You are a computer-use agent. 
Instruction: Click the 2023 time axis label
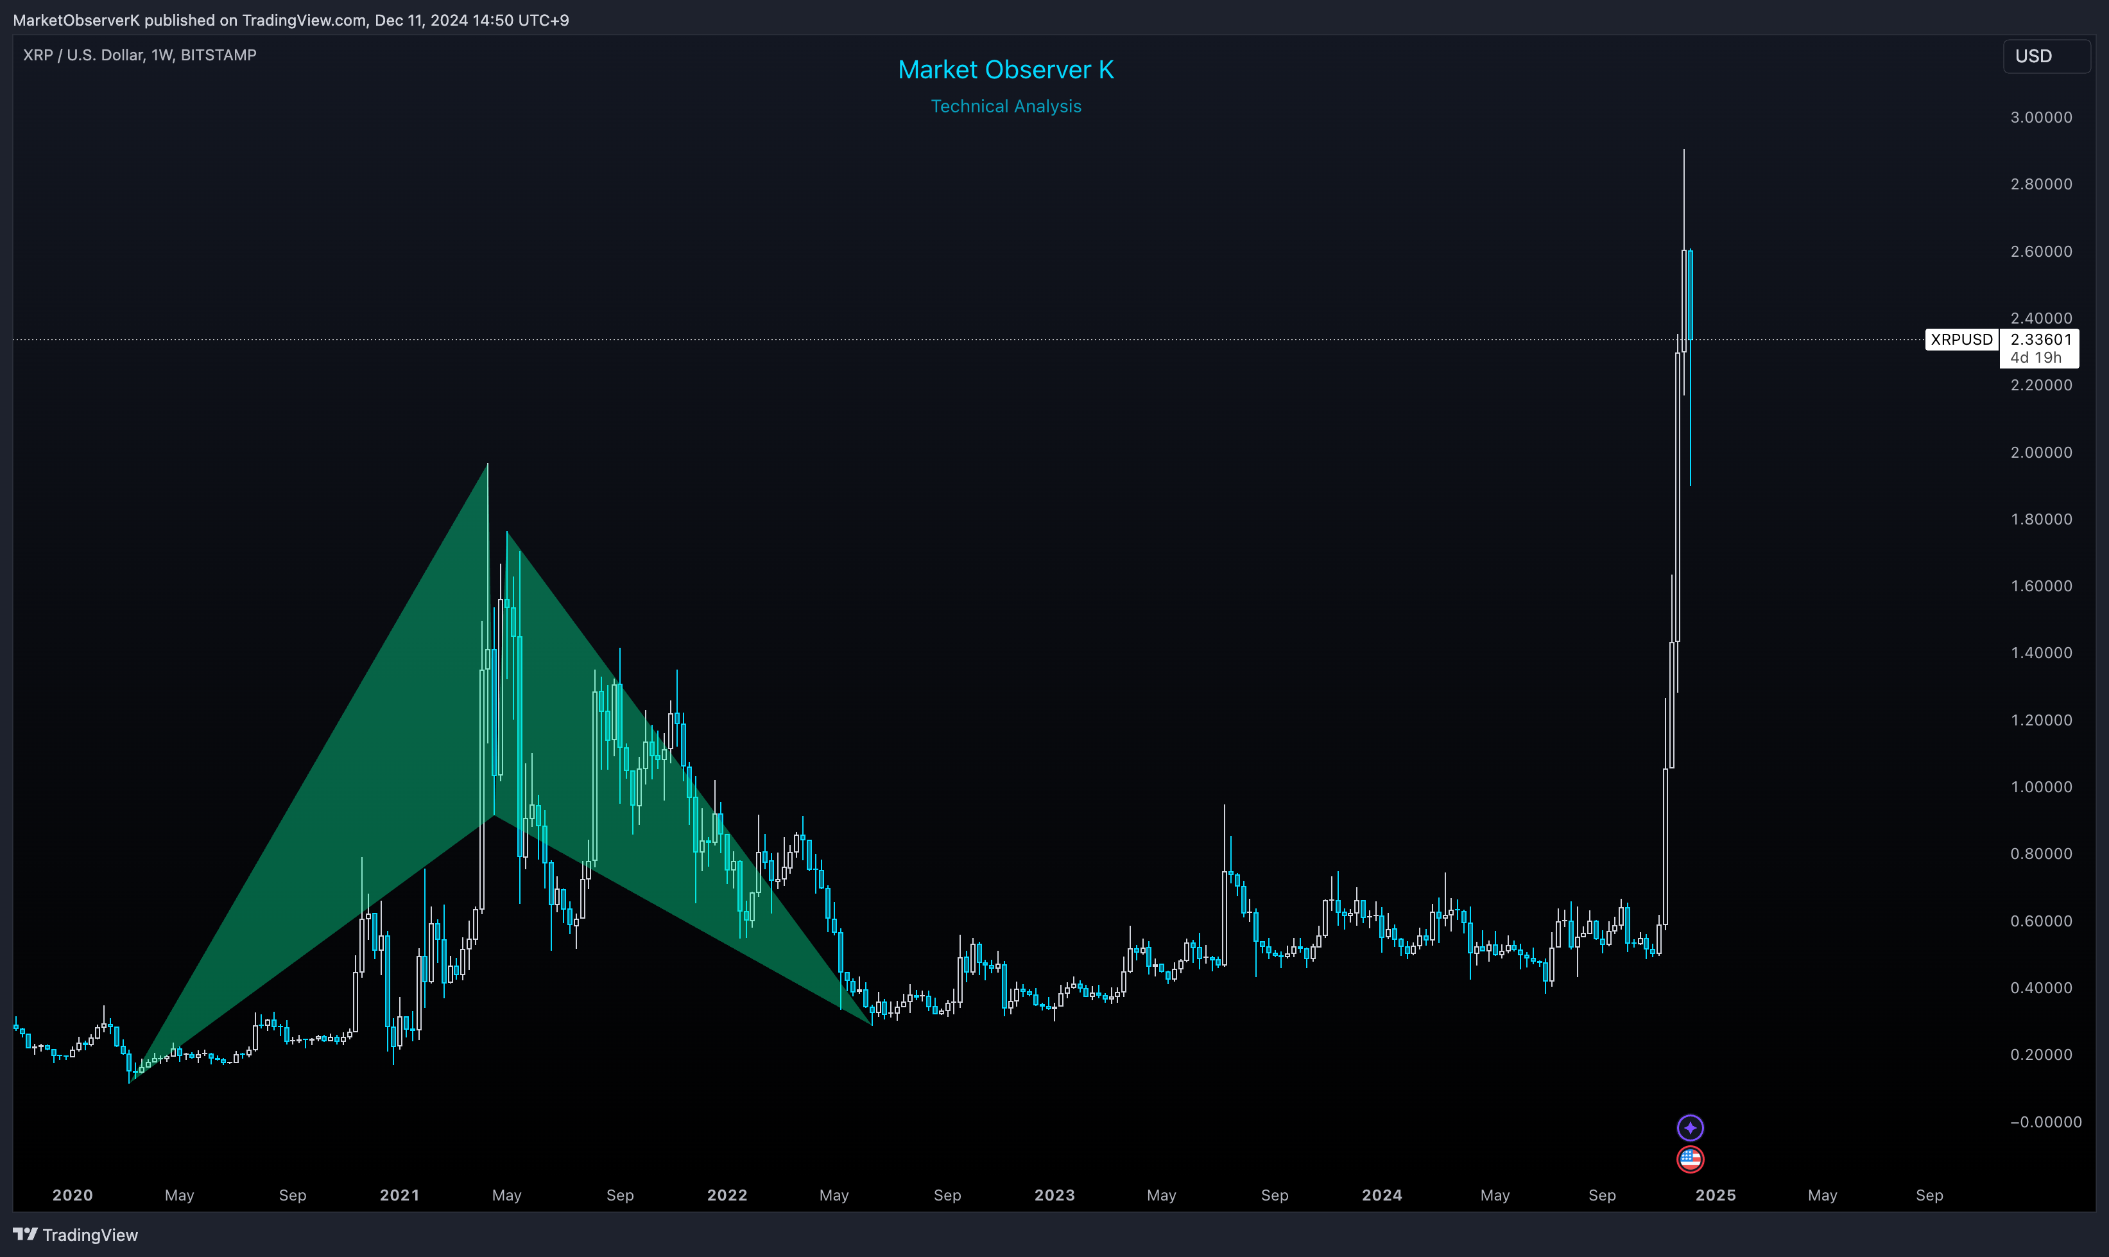pos(1055,1194)
